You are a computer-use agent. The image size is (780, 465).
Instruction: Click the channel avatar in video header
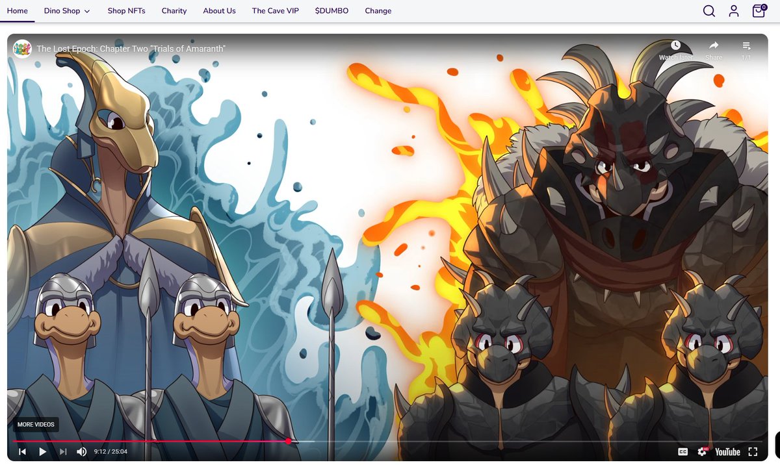[x=22, y=49]
